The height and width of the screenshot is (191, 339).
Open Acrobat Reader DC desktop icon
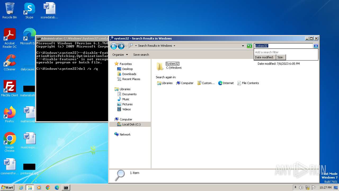[x=10, y=38]
